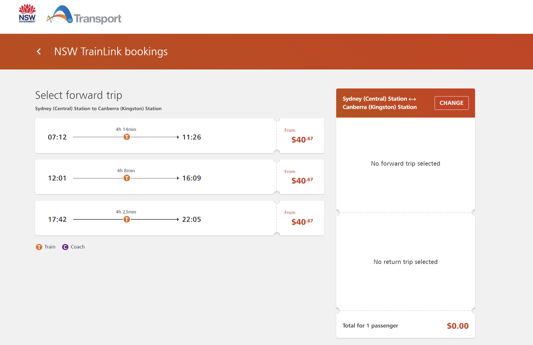Click the train icon on the 17:42 trip

pos(127,219)
